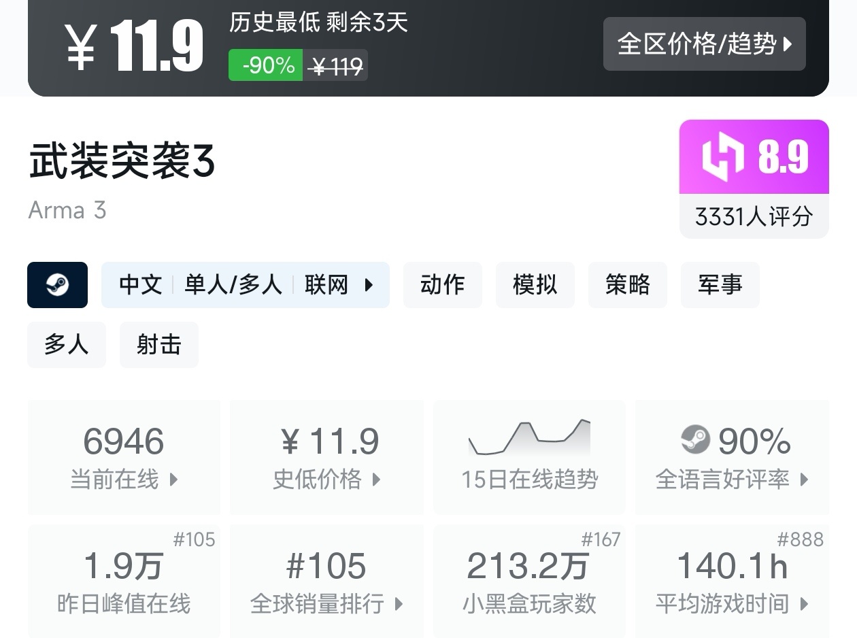The image size is (857, 638).
Task: Tap the #888 rank label
Action: [x=801, y=539]
